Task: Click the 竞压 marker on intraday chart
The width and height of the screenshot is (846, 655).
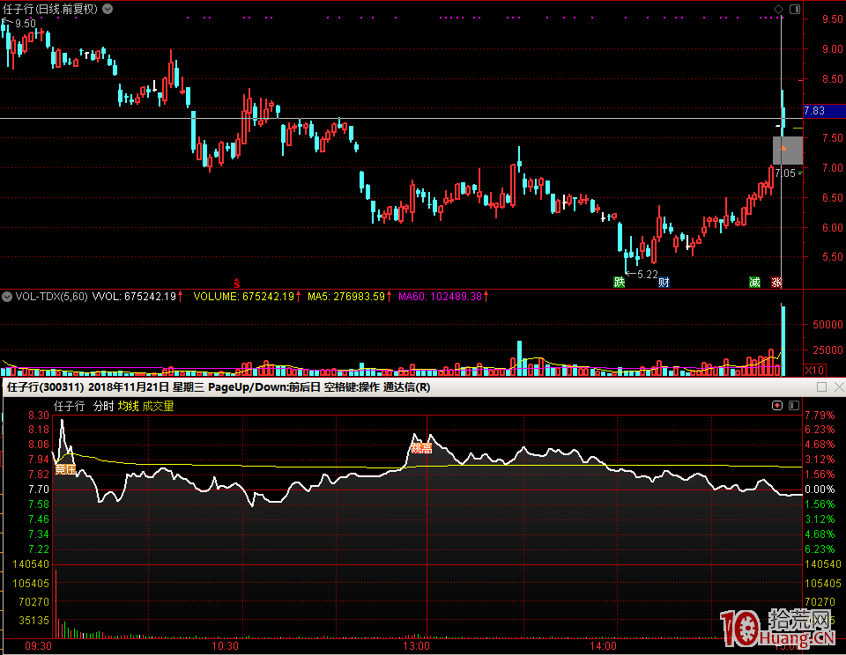Action: pyautogui.click(x=64, y=469)
